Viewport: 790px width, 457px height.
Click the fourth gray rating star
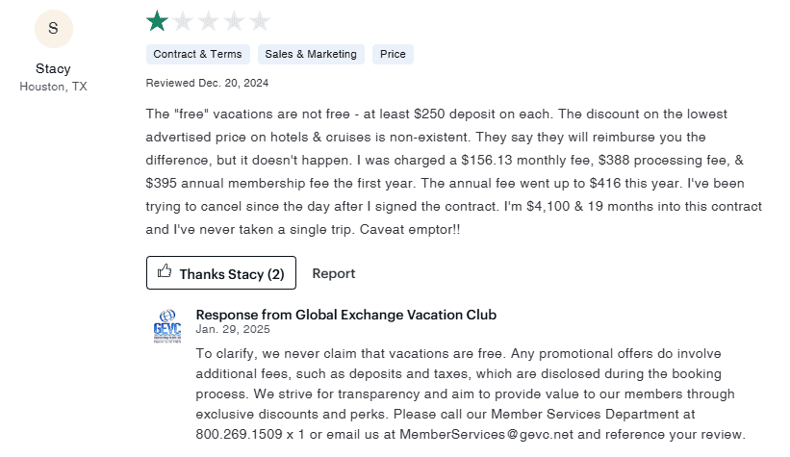235,20
